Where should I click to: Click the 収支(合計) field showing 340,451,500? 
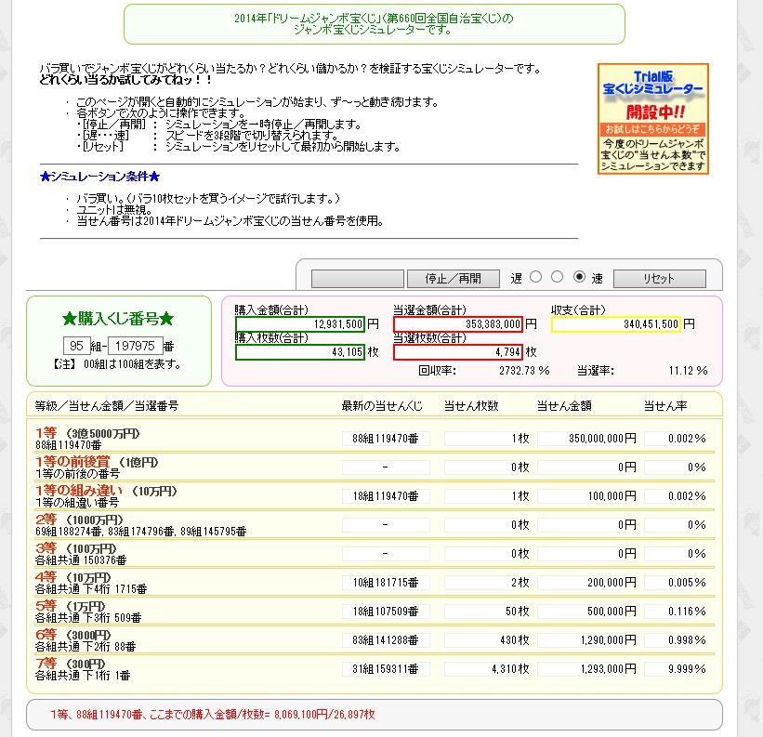point(615,324)
